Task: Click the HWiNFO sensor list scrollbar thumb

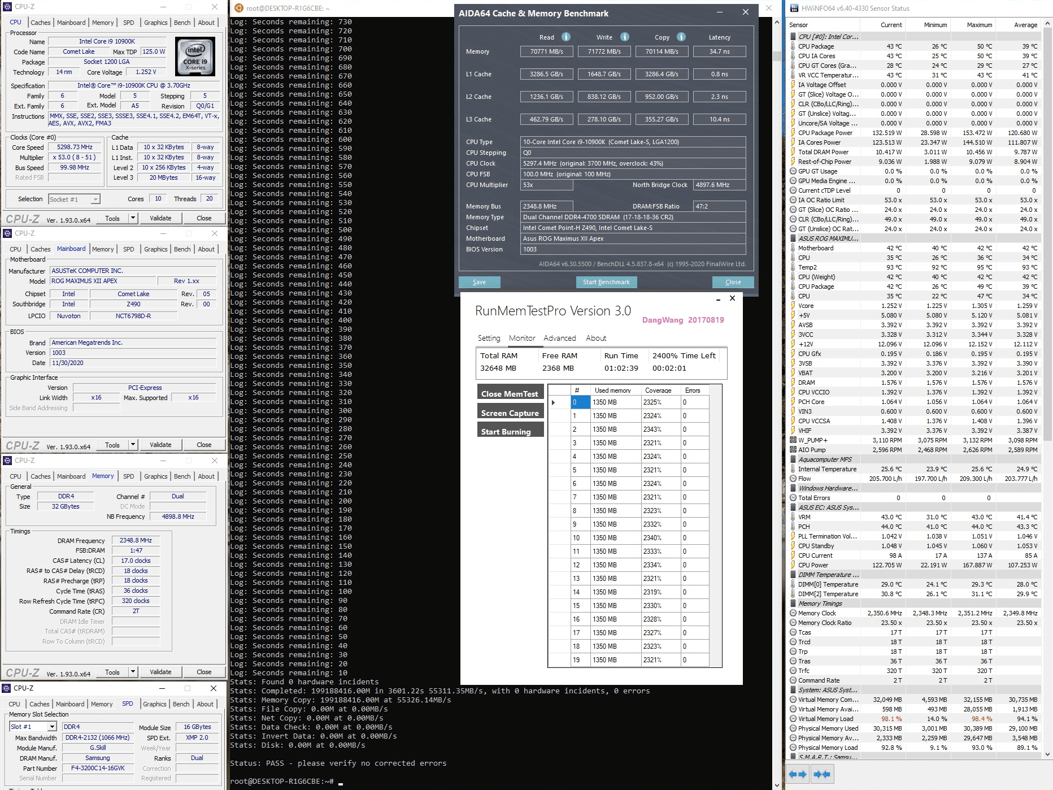Action: (1048, 235)
